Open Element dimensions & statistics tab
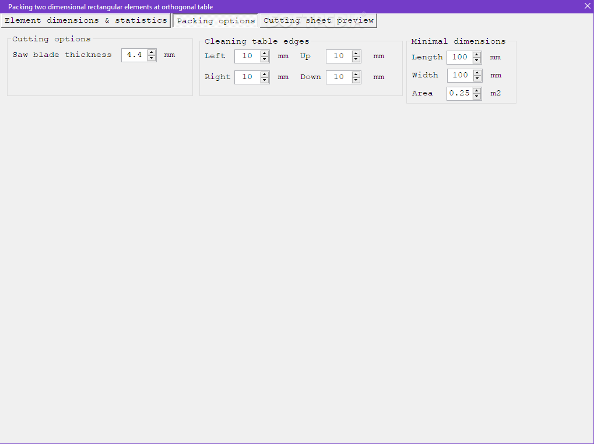The image size is (594, 444). point(86,20)
